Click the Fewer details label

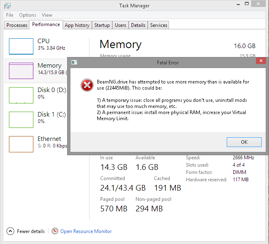(31, 231)
